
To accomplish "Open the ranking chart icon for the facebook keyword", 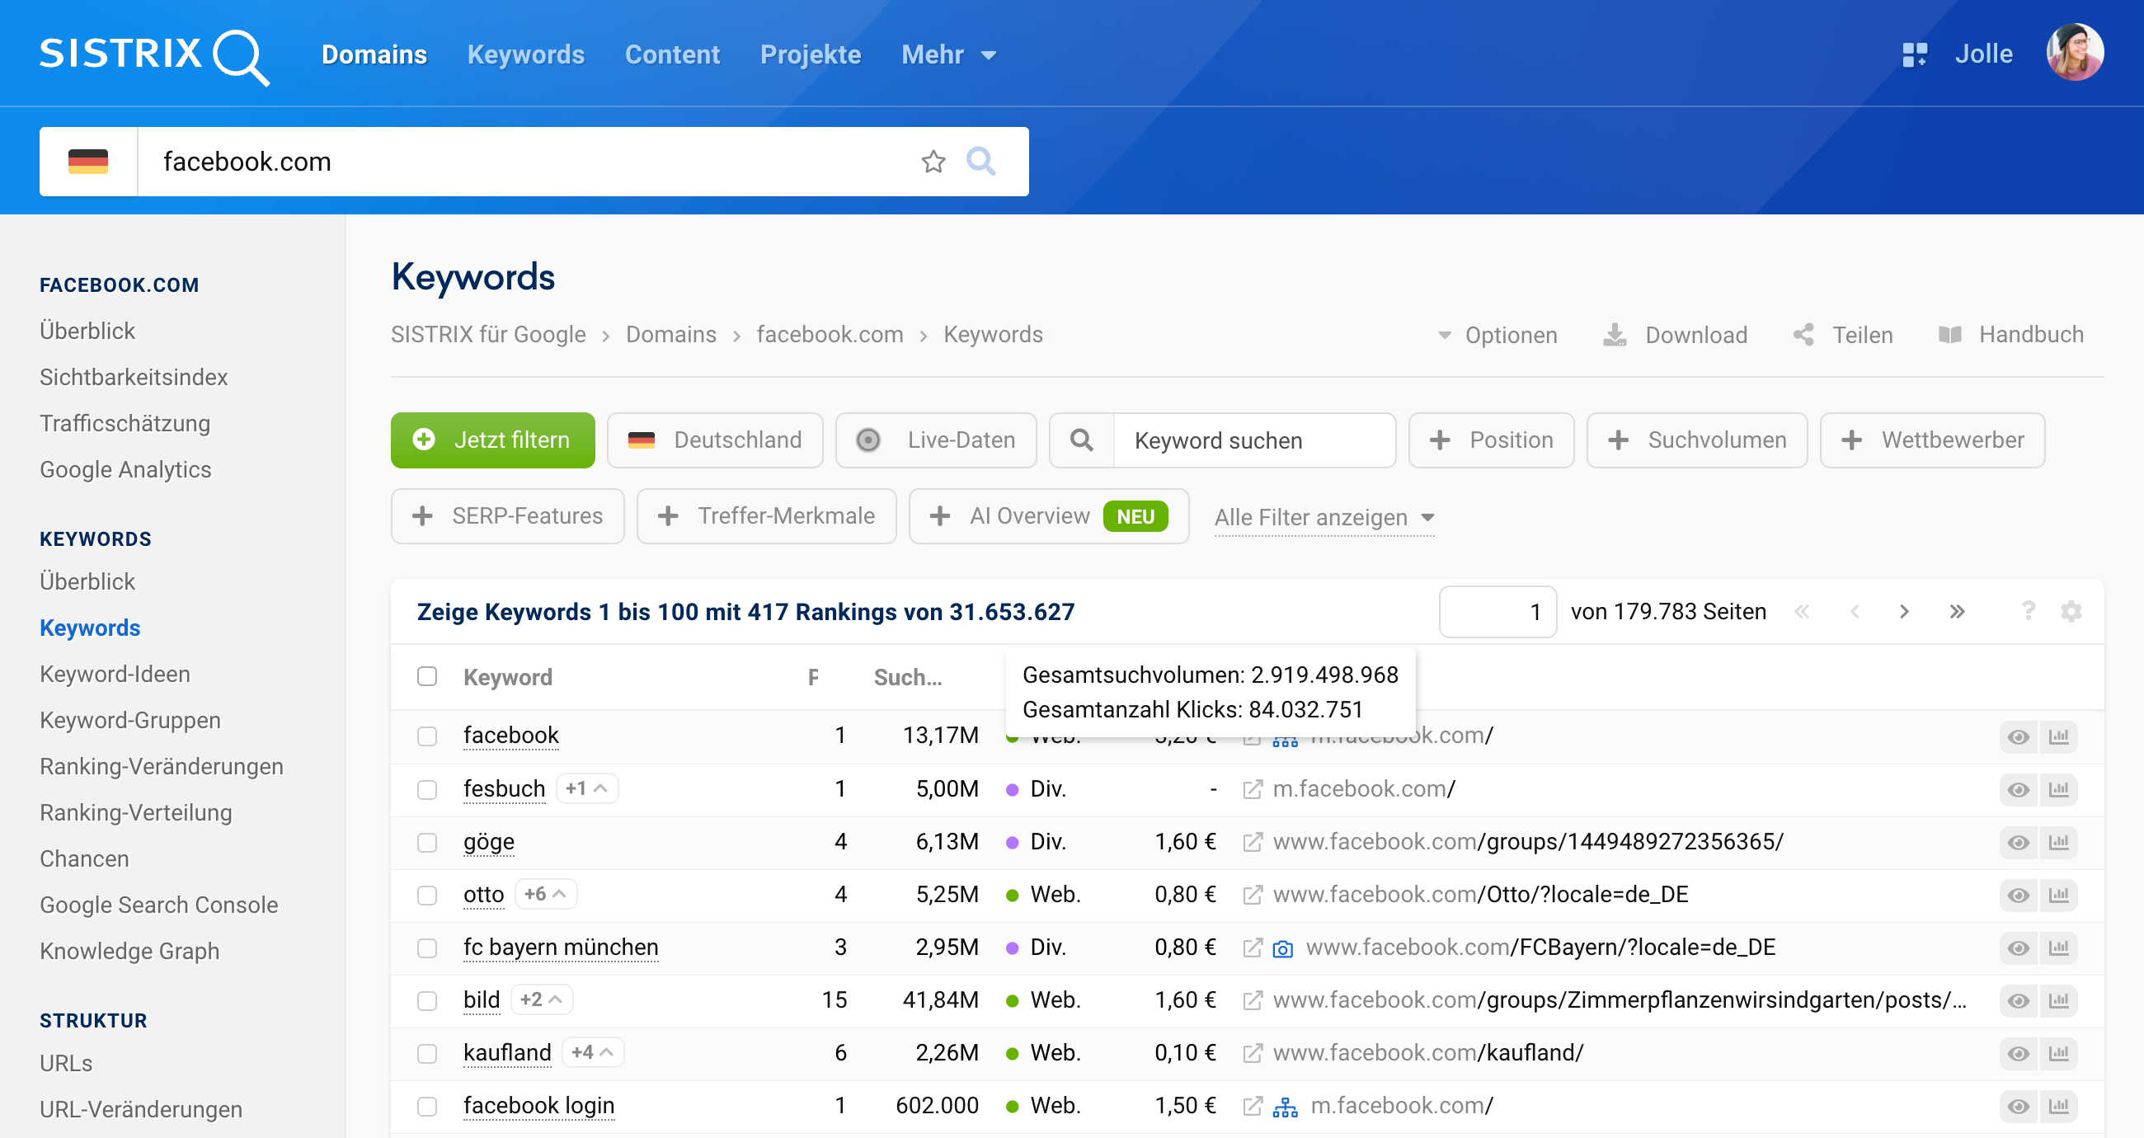I will [2058, 736].
